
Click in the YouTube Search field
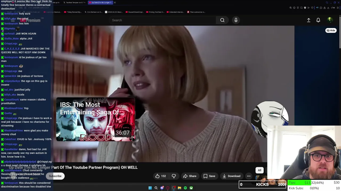click(163, 20)
